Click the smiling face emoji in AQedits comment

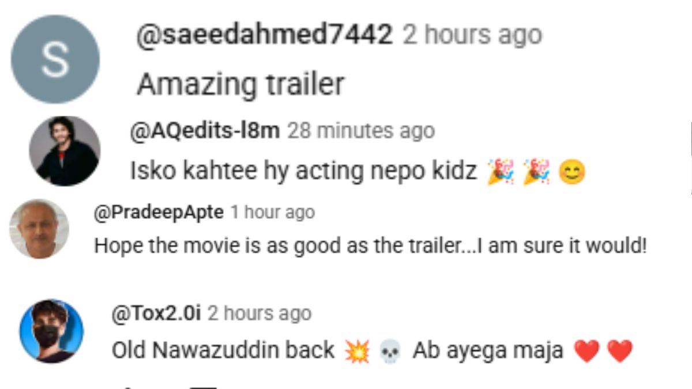tap(571, 172)
